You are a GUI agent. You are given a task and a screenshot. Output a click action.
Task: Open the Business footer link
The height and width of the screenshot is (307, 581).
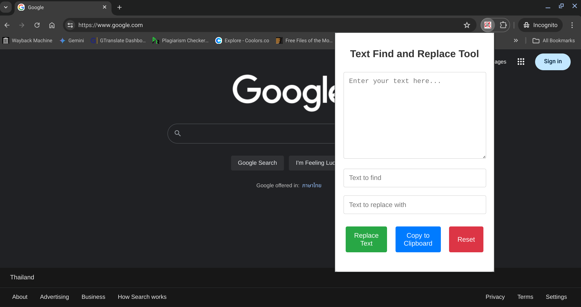93,297
